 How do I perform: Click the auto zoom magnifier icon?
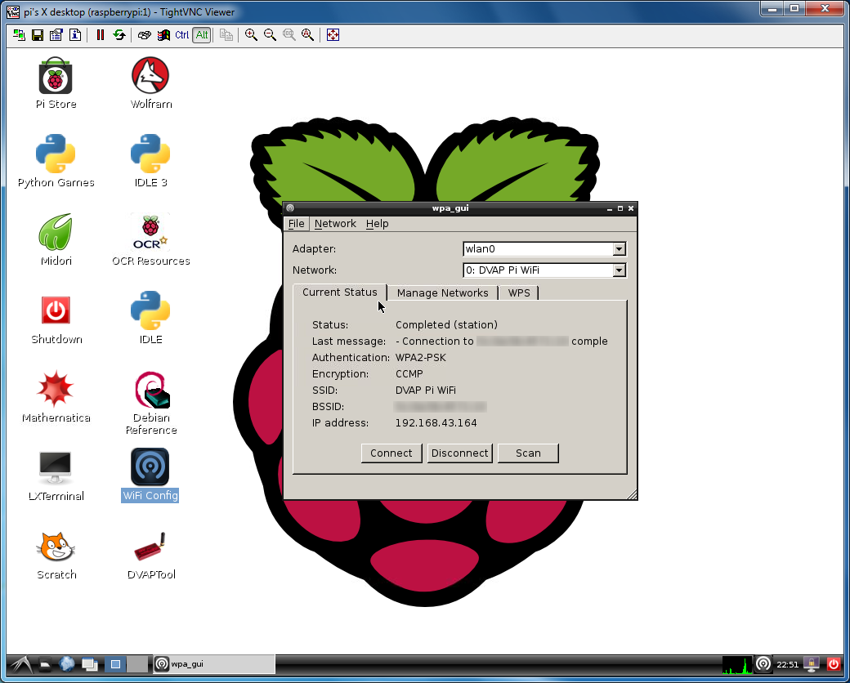click(308, 35)
